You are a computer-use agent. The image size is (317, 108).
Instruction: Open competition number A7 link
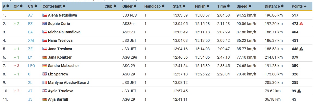pos(31,15)
